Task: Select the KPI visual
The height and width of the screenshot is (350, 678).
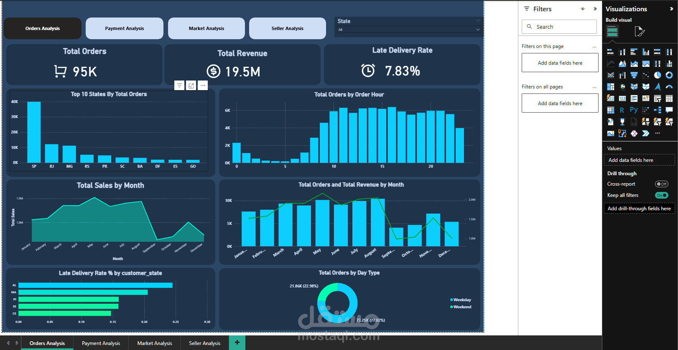Action: [x=646, y=98]
